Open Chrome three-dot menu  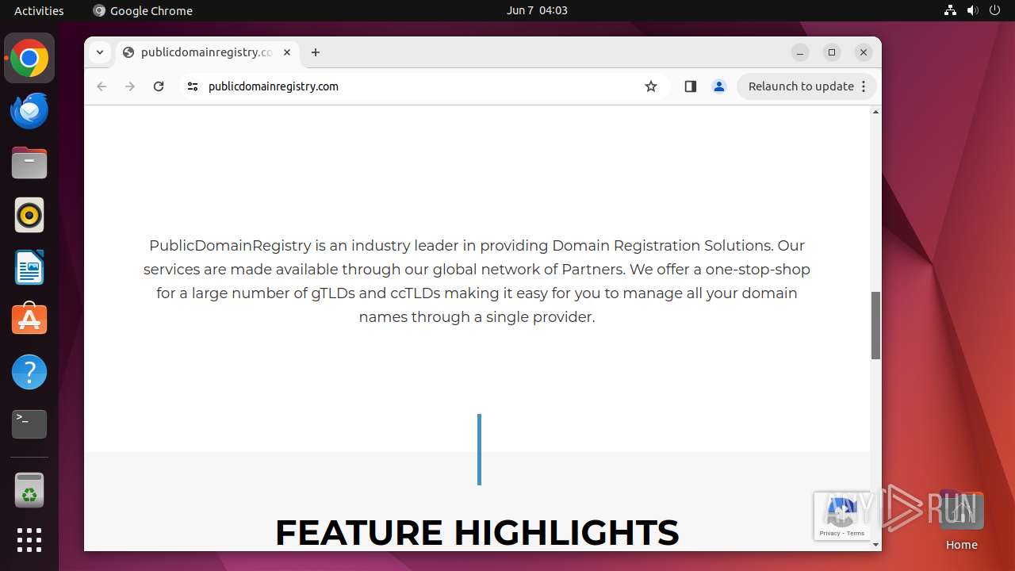click(x=864, y=86)
